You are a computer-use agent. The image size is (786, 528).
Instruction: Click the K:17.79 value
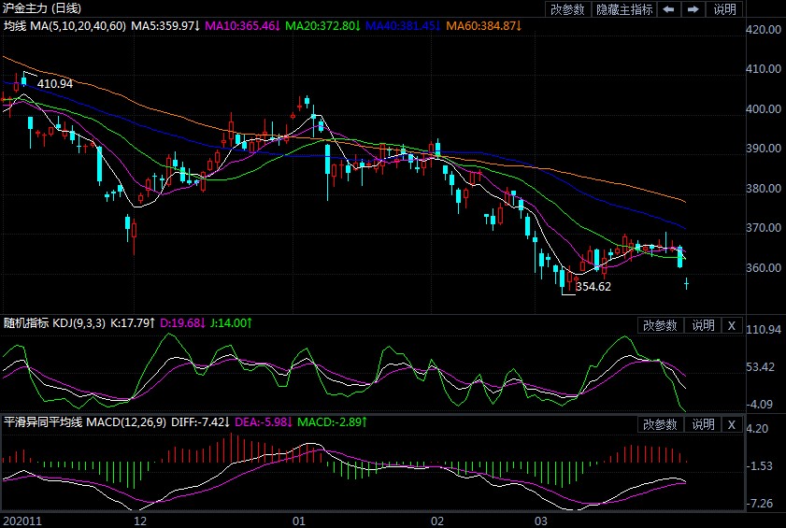(133, 323)
